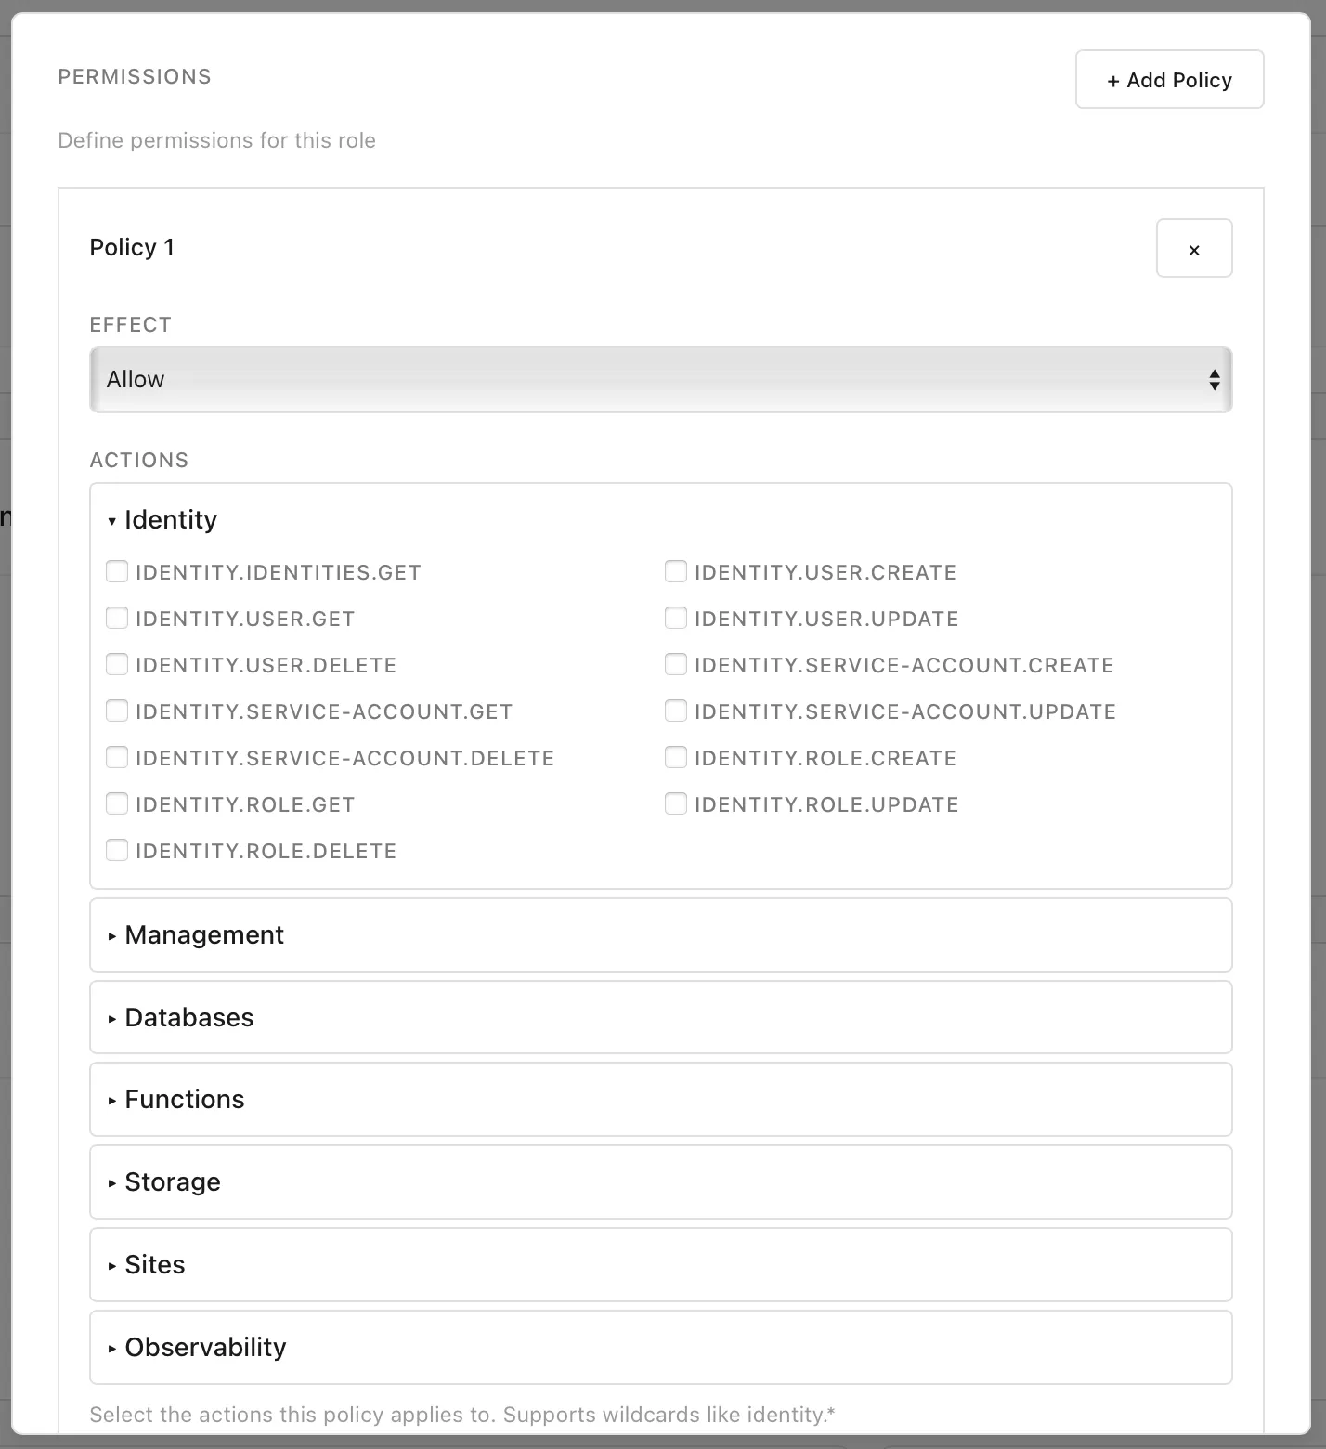Open the Effect dropdown showing Allow
The height and width of the screenshot is (1449, 1326).
point(660,380)
